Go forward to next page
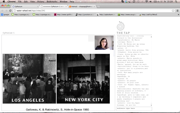Viewport: 180px width, 113px height. click(x=6, y=11)
